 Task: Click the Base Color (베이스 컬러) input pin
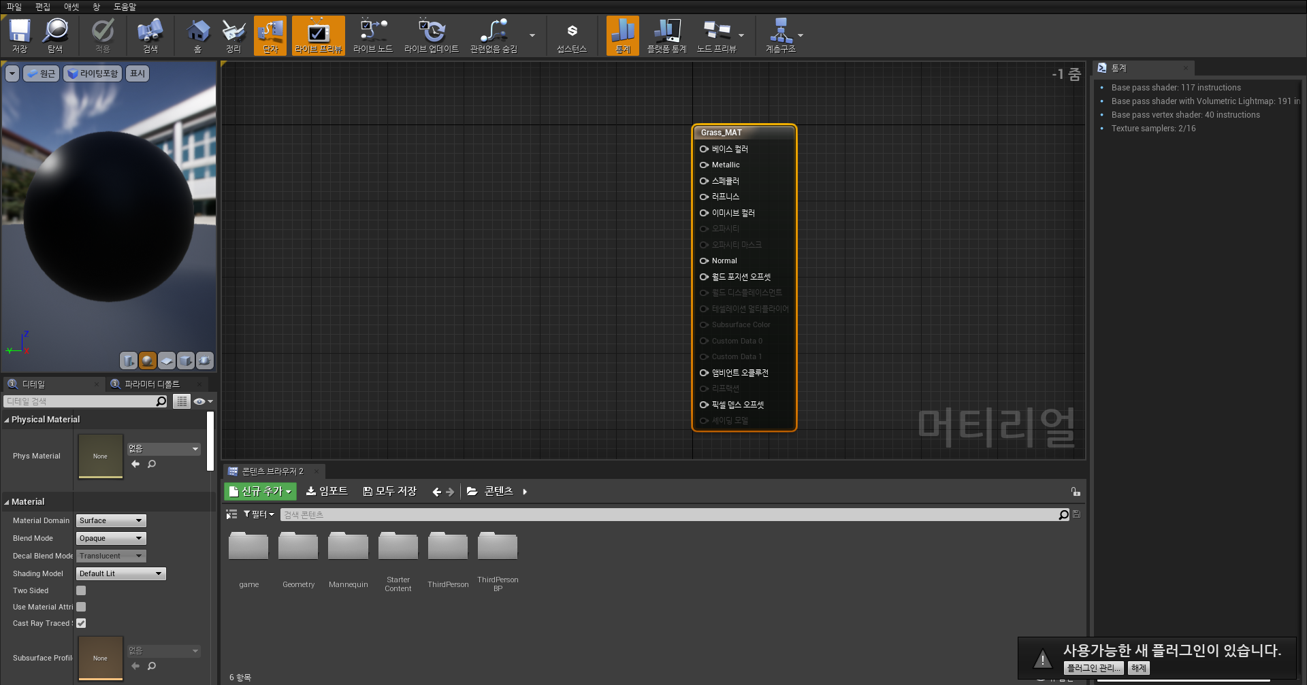pos(704,149)
